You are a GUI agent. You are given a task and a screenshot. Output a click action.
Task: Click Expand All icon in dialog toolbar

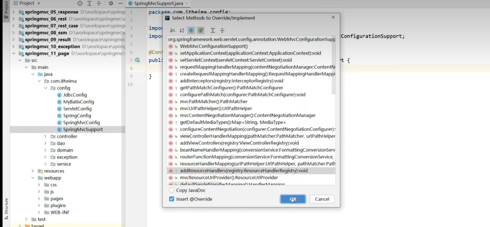[213, 31]
